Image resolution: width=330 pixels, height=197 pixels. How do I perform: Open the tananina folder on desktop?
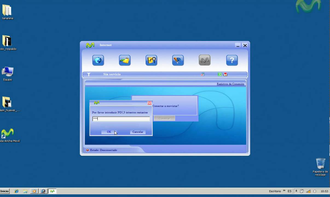pyautogui.click(x=7, y=12)
